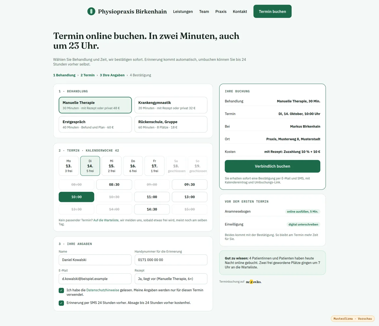The image size is (379, 326).
Task: Edit the E-Mail input field
Action: click(95, 279)
